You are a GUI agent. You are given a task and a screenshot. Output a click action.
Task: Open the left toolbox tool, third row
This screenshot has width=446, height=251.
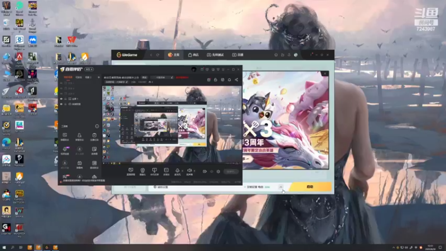[65, 164]
